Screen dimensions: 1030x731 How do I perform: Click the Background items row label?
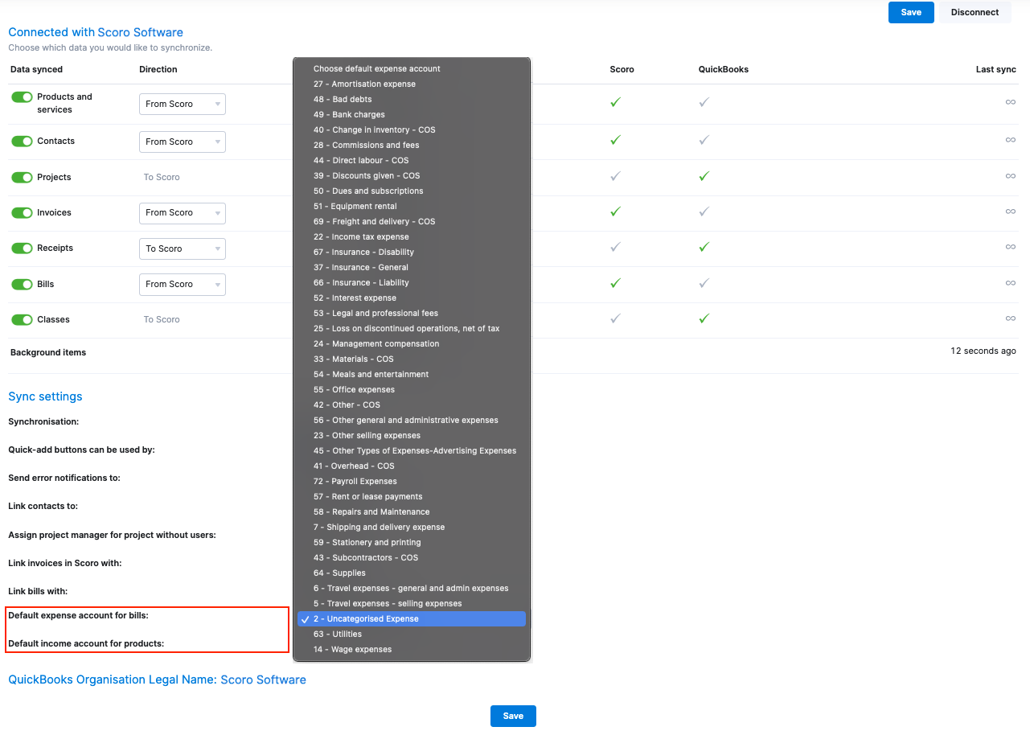coord(48,352)
